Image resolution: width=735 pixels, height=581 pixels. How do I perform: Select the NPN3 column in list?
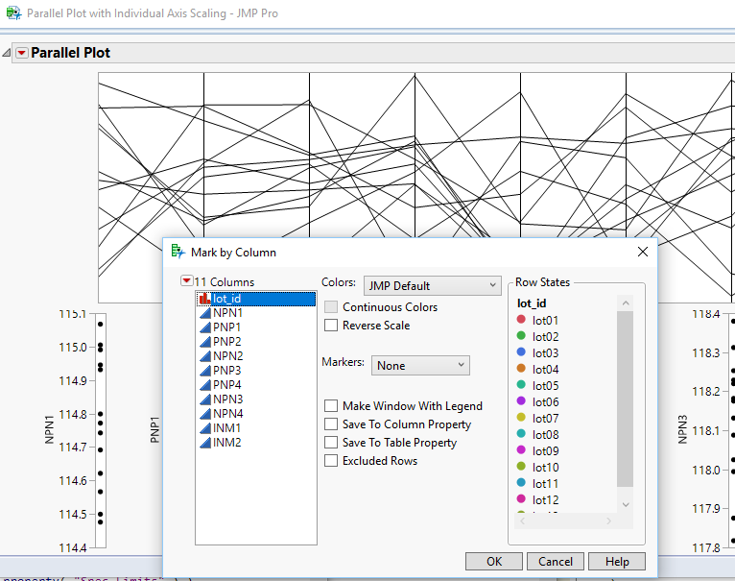pyautogui.click(x=256, y=399)
